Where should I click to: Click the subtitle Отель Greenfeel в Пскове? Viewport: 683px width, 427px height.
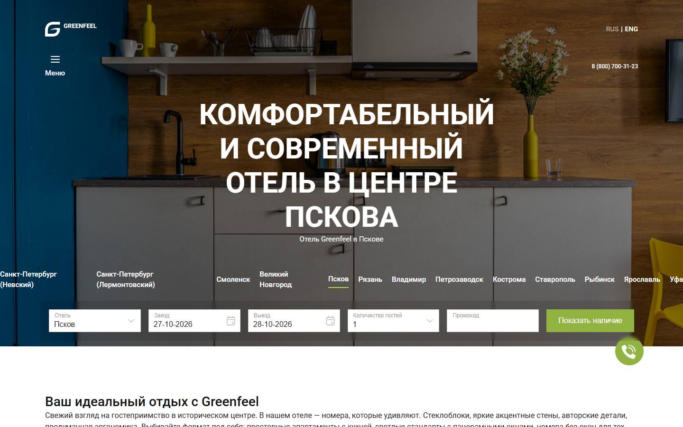[x=341, y=239]
